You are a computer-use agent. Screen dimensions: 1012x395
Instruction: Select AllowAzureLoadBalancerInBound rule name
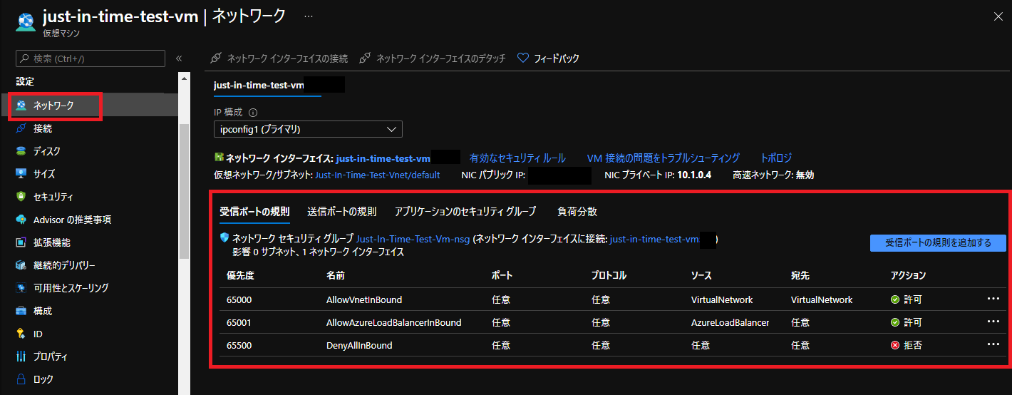coord(393,322)
